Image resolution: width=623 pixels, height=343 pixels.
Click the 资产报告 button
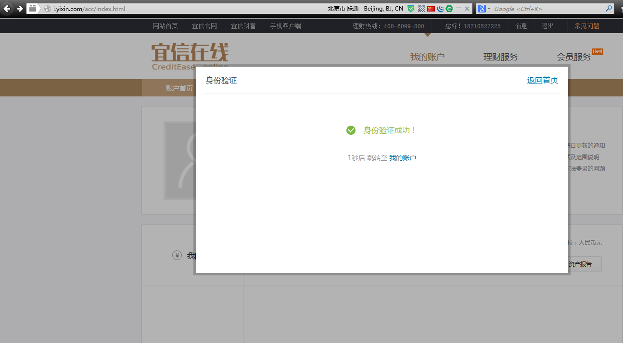(x=584, y=264)
